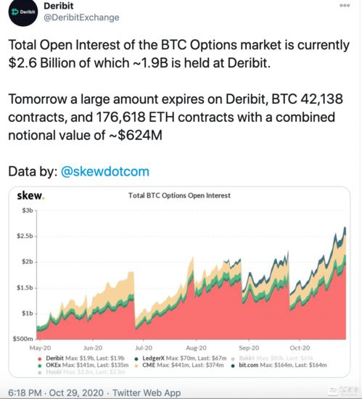This screenshot has width=362, height=399.
Task: Open the tweet's three-dot more menu
Action: coord(345,5)
